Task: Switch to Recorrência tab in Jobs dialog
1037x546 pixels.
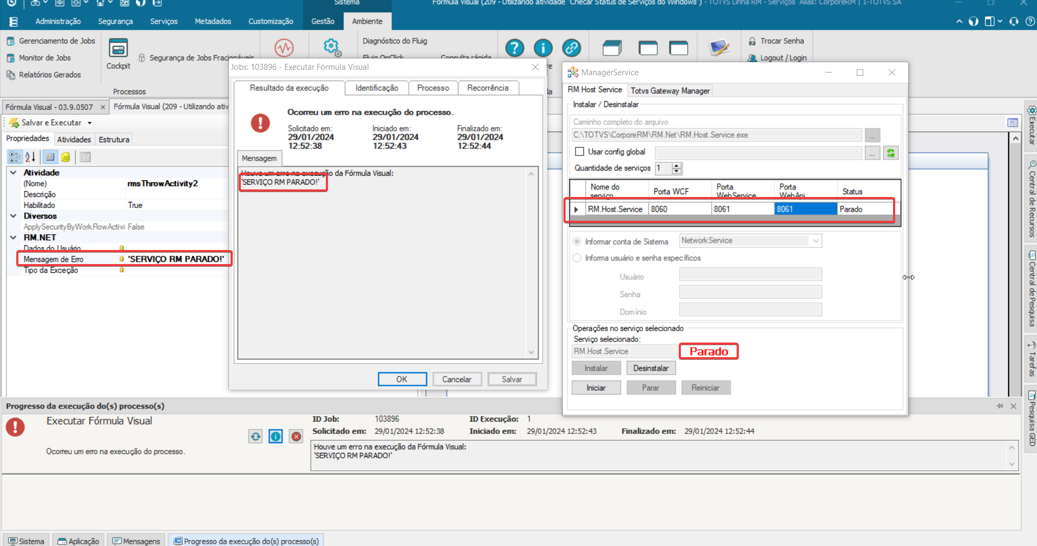Action: pyautogui.click(x=488, y=88)
